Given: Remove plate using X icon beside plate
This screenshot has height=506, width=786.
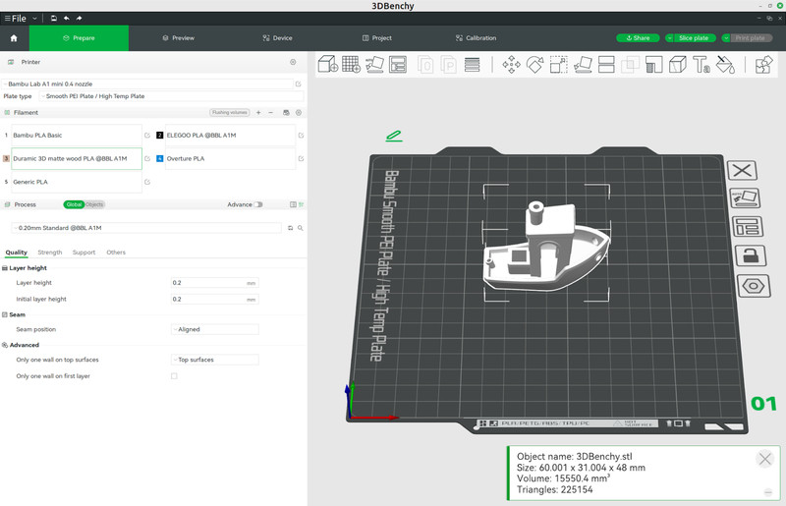Looking at the screenshot, I should pyautogui.click(x=742, y=171).
